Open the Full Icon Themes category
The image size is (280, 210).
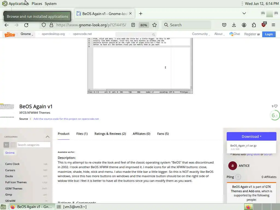16,182
